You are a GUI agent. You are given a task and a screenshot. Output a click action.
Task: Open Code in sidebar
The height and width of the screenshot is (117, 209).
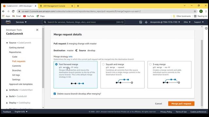tap(15, 57)
